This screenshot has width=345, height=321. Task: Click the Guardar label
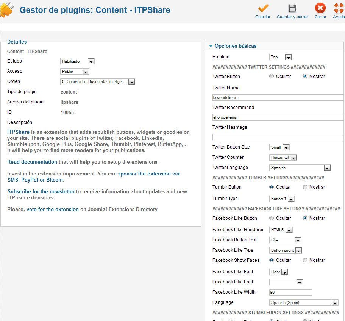(263, 17)
